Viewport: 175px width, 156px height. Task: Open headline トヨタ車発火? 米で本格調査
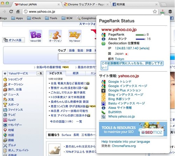coord(68,97)
